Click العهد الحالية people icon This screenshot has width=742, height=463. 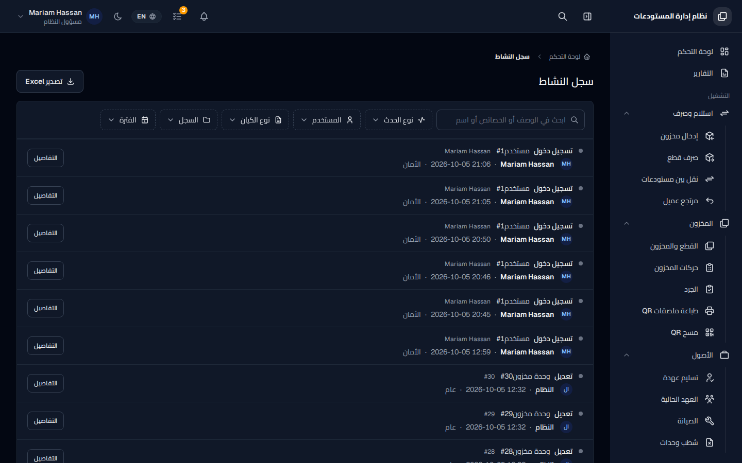(x=710, y=399)
